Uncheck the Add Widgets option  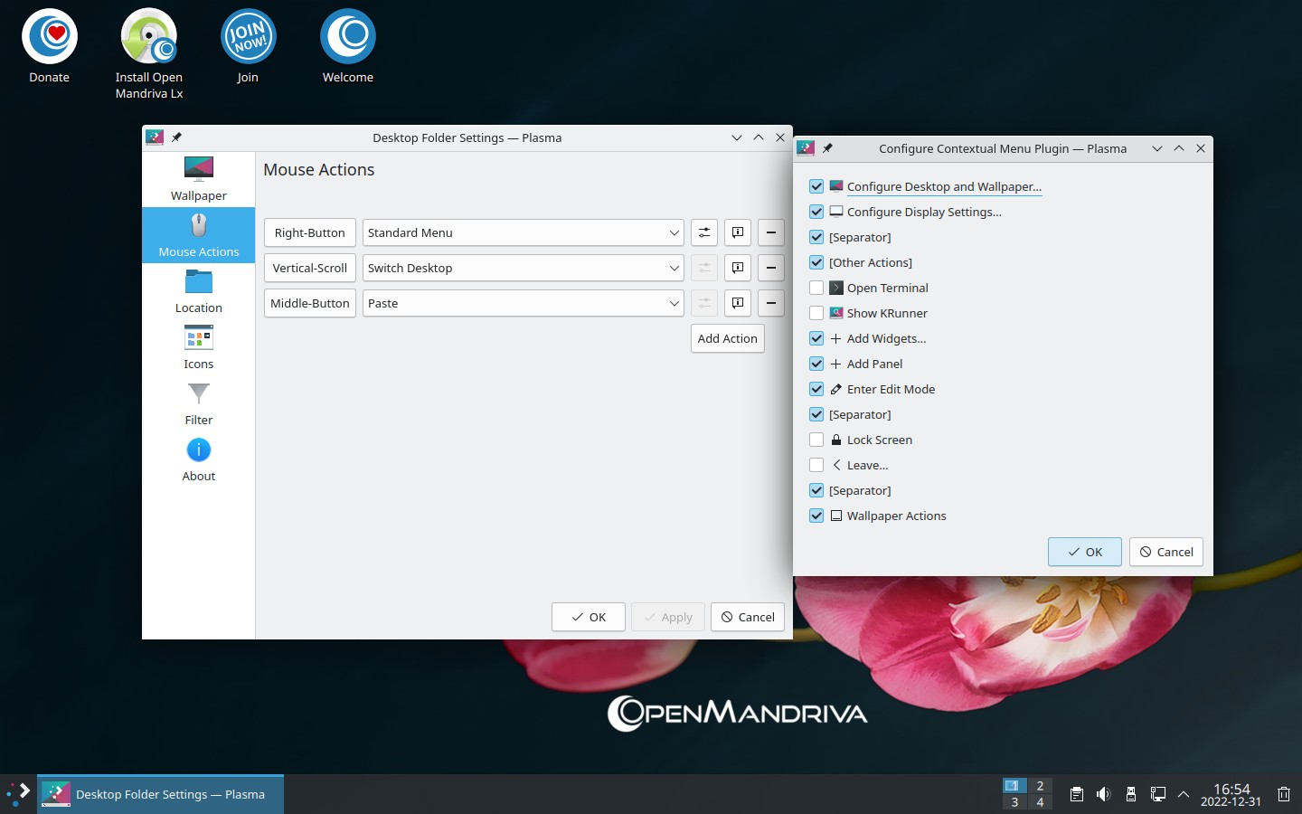(x=816, y=338)
